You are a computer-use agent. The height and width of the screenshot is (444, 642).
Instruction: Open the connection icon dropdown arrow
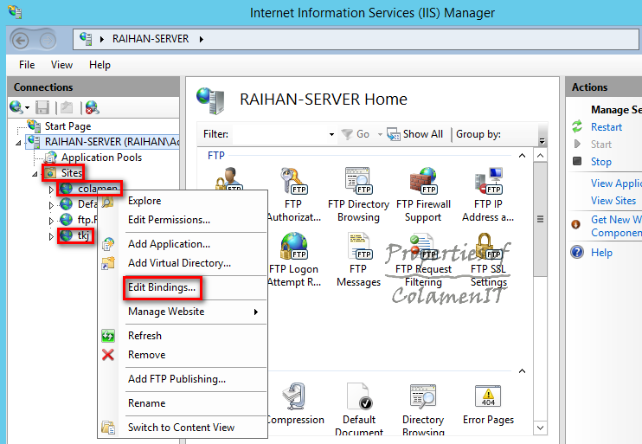[28, 107]
